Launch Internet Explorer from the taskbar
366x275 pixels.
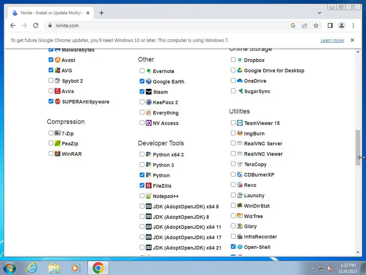32,268
